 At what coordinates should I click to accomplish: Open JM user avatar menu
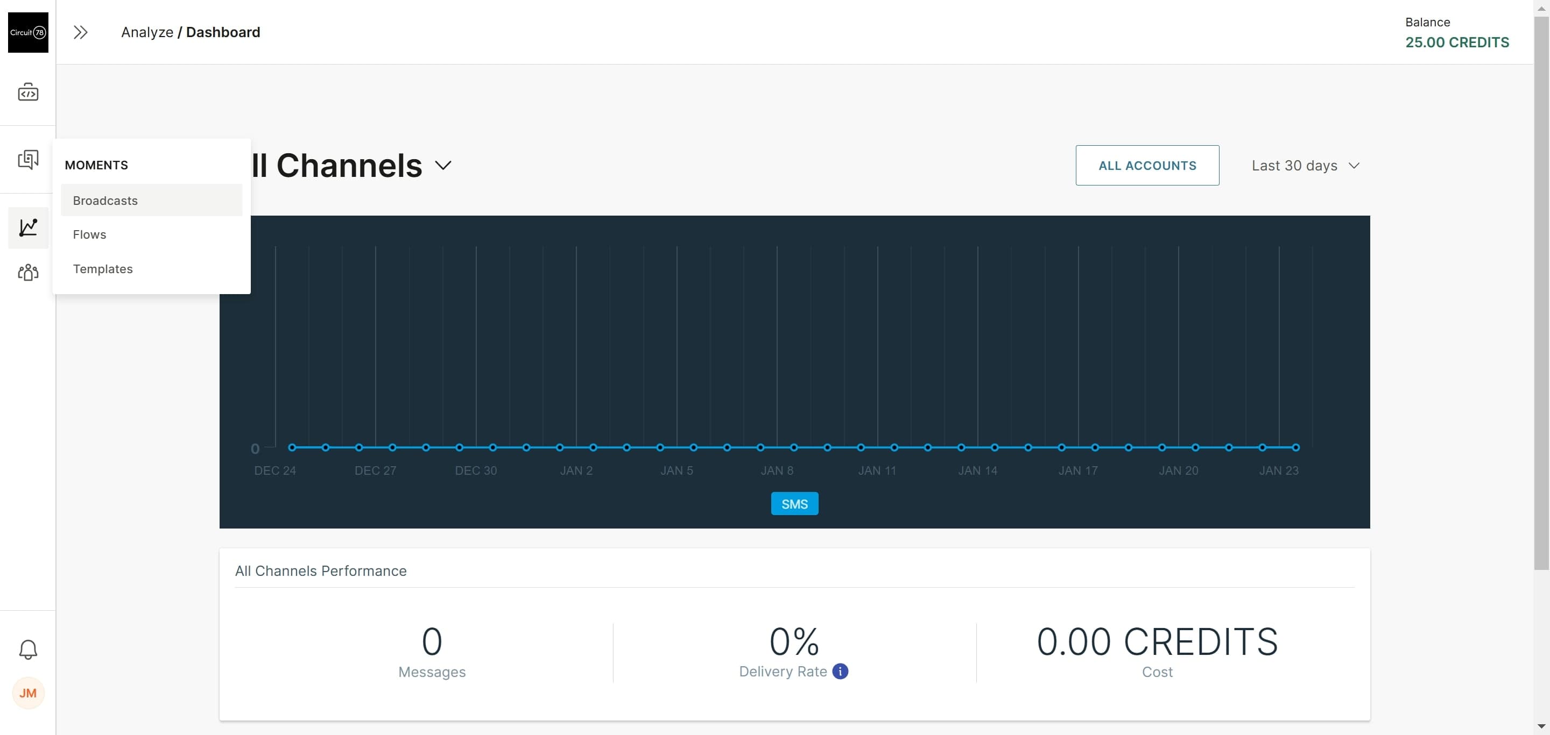(27, 693)
